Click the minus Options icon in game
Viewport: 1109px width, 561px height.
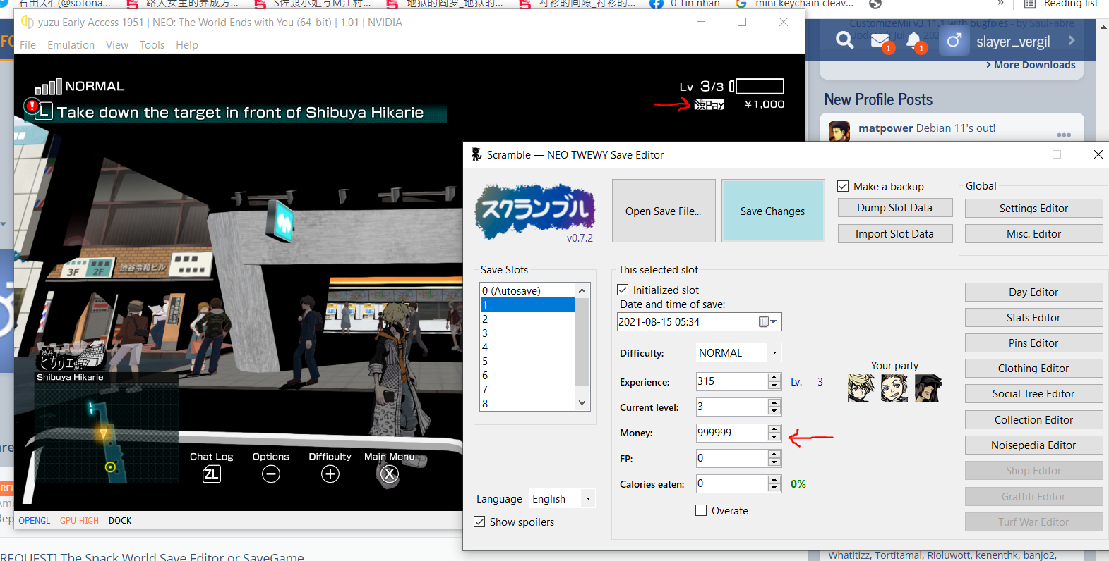(271, 474)
